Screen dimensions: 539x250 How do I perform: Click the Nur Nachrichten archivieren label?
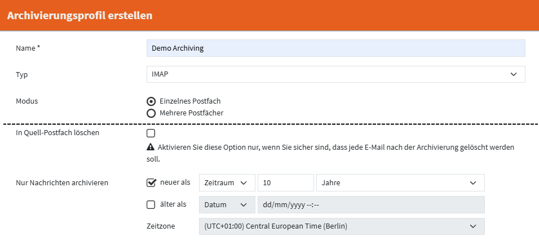[62, 182]
